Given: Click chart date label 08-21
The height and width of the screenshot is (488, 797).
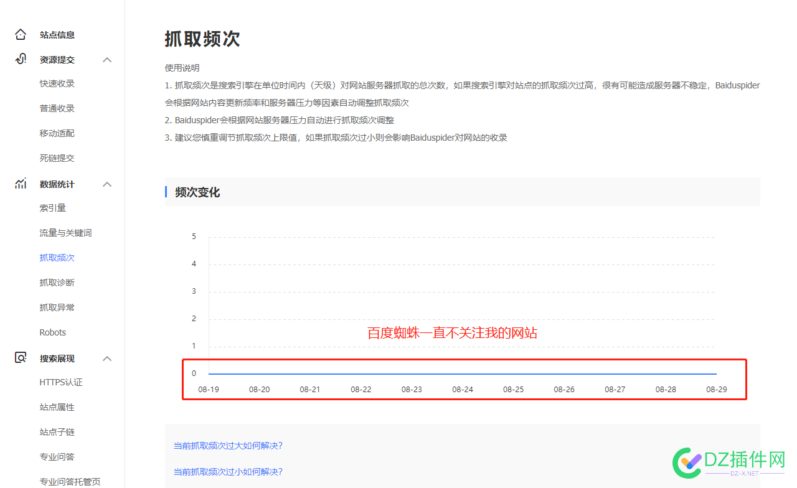Looking at the screenshot, I should pos(310,390).
